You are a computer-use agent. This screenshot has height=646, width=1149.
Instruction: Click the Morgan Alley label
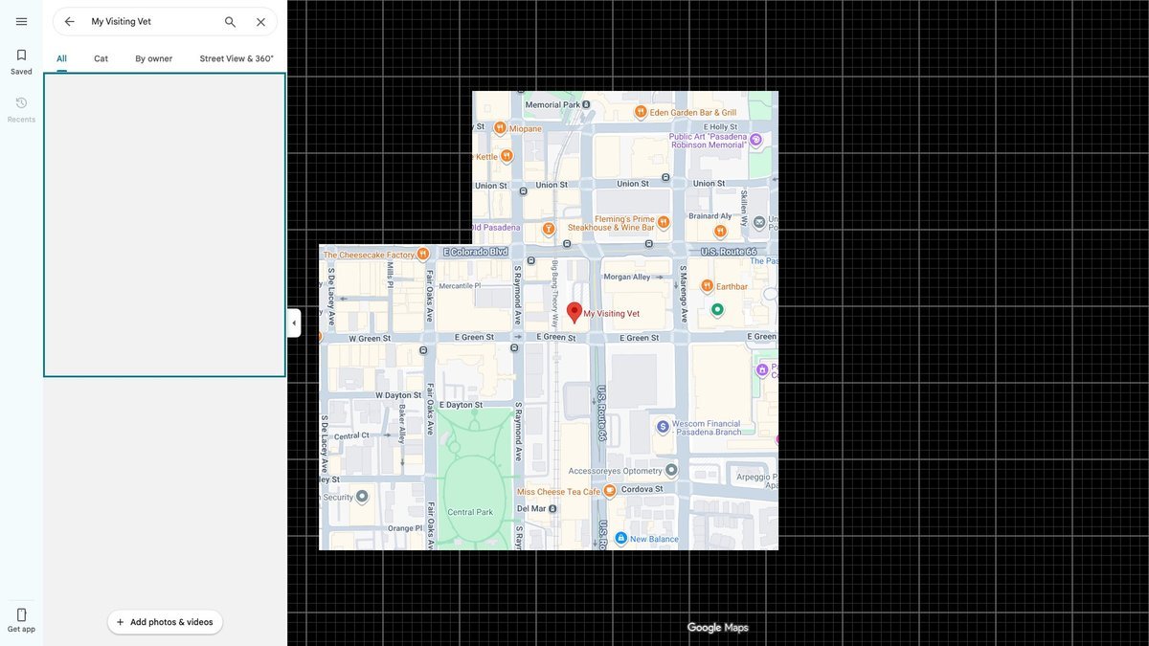tap(627, 277)
